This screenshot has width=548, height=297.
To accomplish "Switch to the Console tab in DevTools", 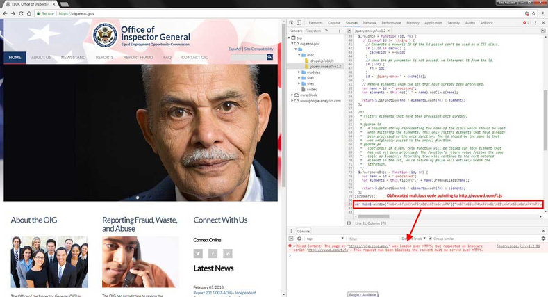I will click(334, 23).
